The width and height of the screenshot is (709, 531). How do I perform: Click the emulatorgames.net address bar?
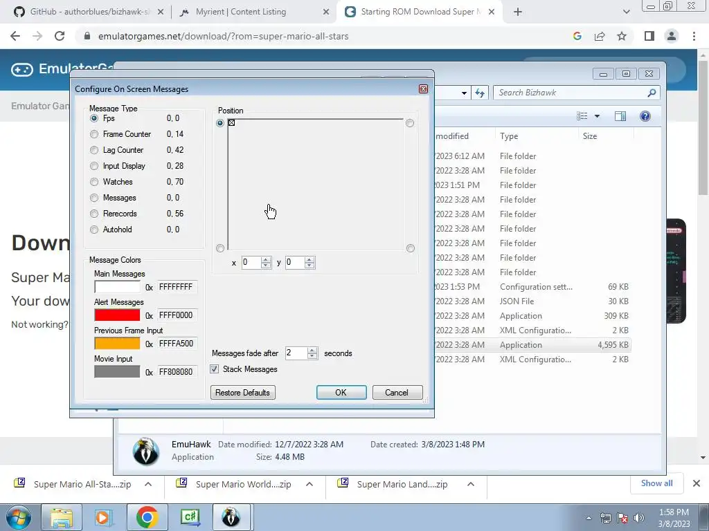pyautogui.click(x=316, y=36)
